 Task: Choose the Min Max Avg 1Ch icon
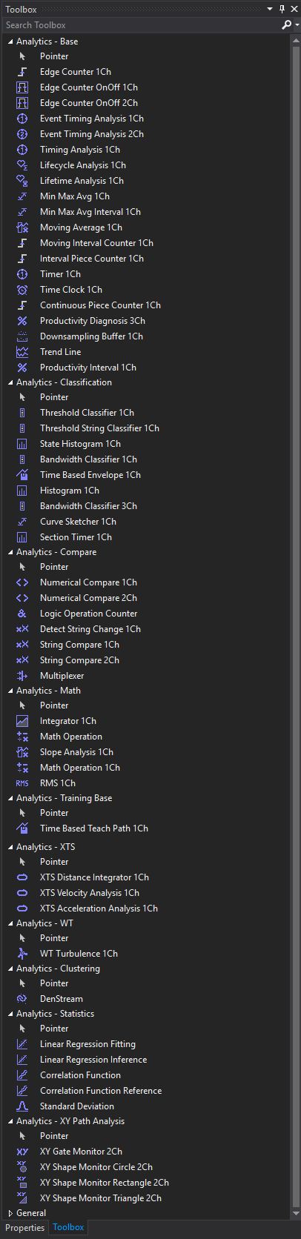pyautogui.click(x=22, y=196)
